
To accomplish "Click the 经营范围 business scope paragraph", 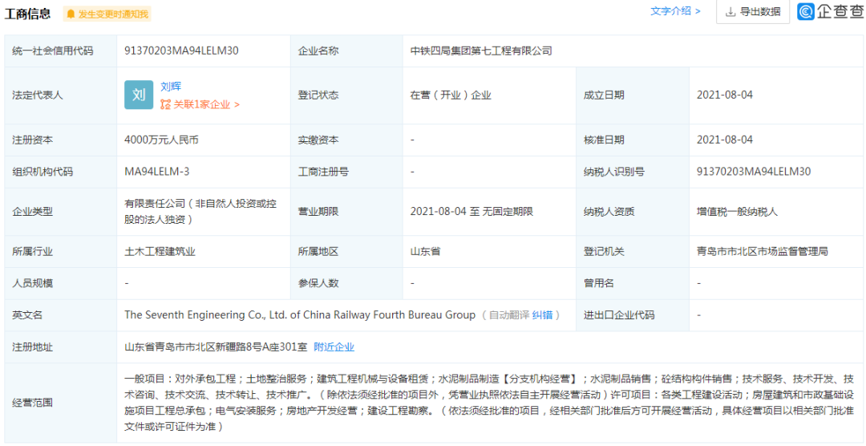I will (489, 403).
